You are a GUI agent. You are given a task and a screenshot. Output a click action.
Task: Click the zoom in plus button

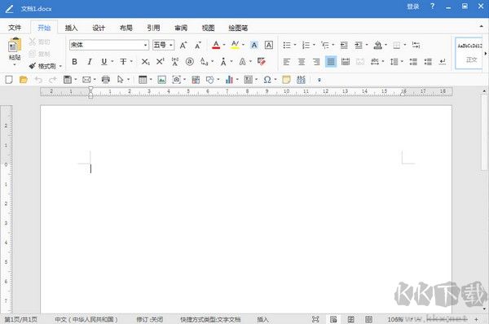tap(476, 319)
